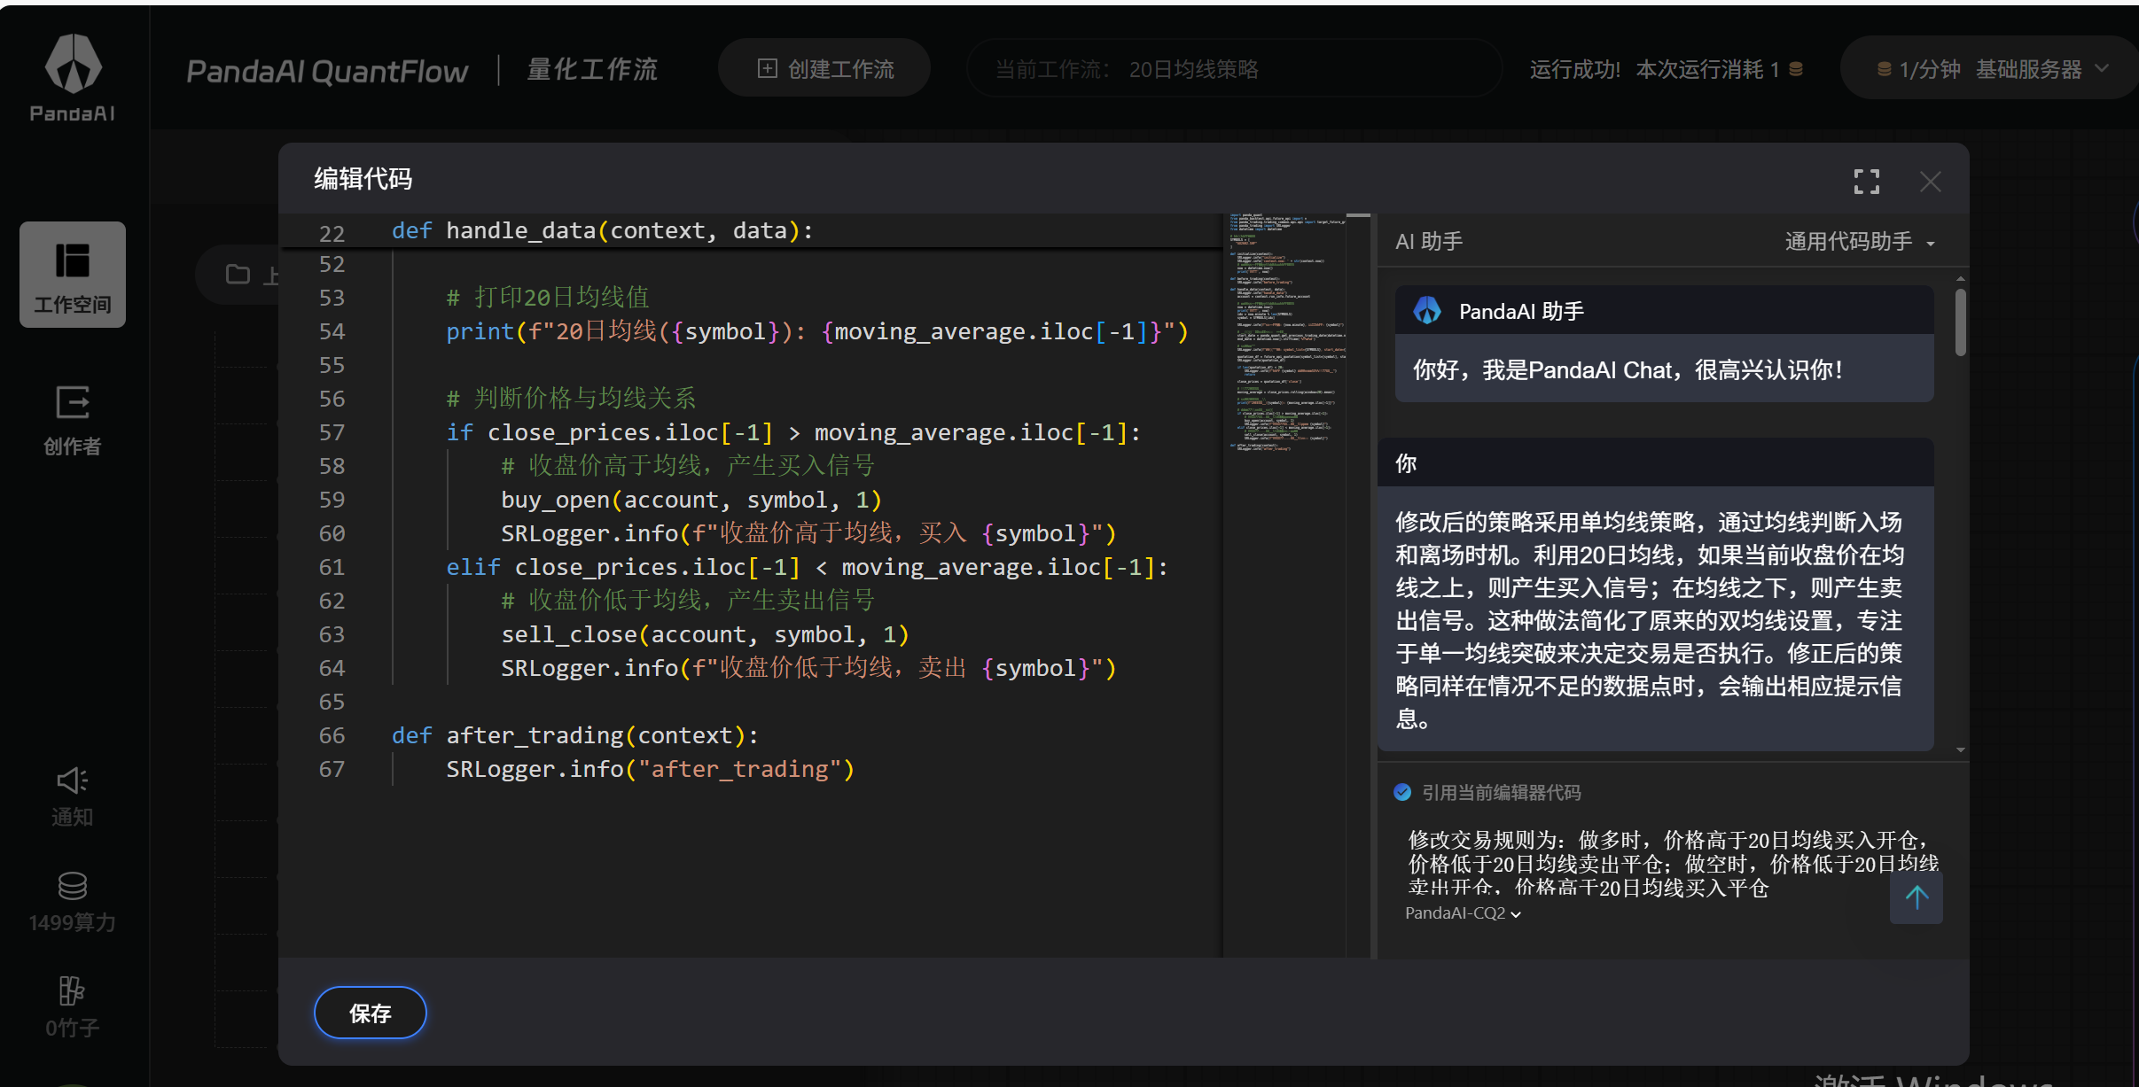Click the 创建工作流 button
Viewport: 2139px width, 1087px height.
[824, 69]
